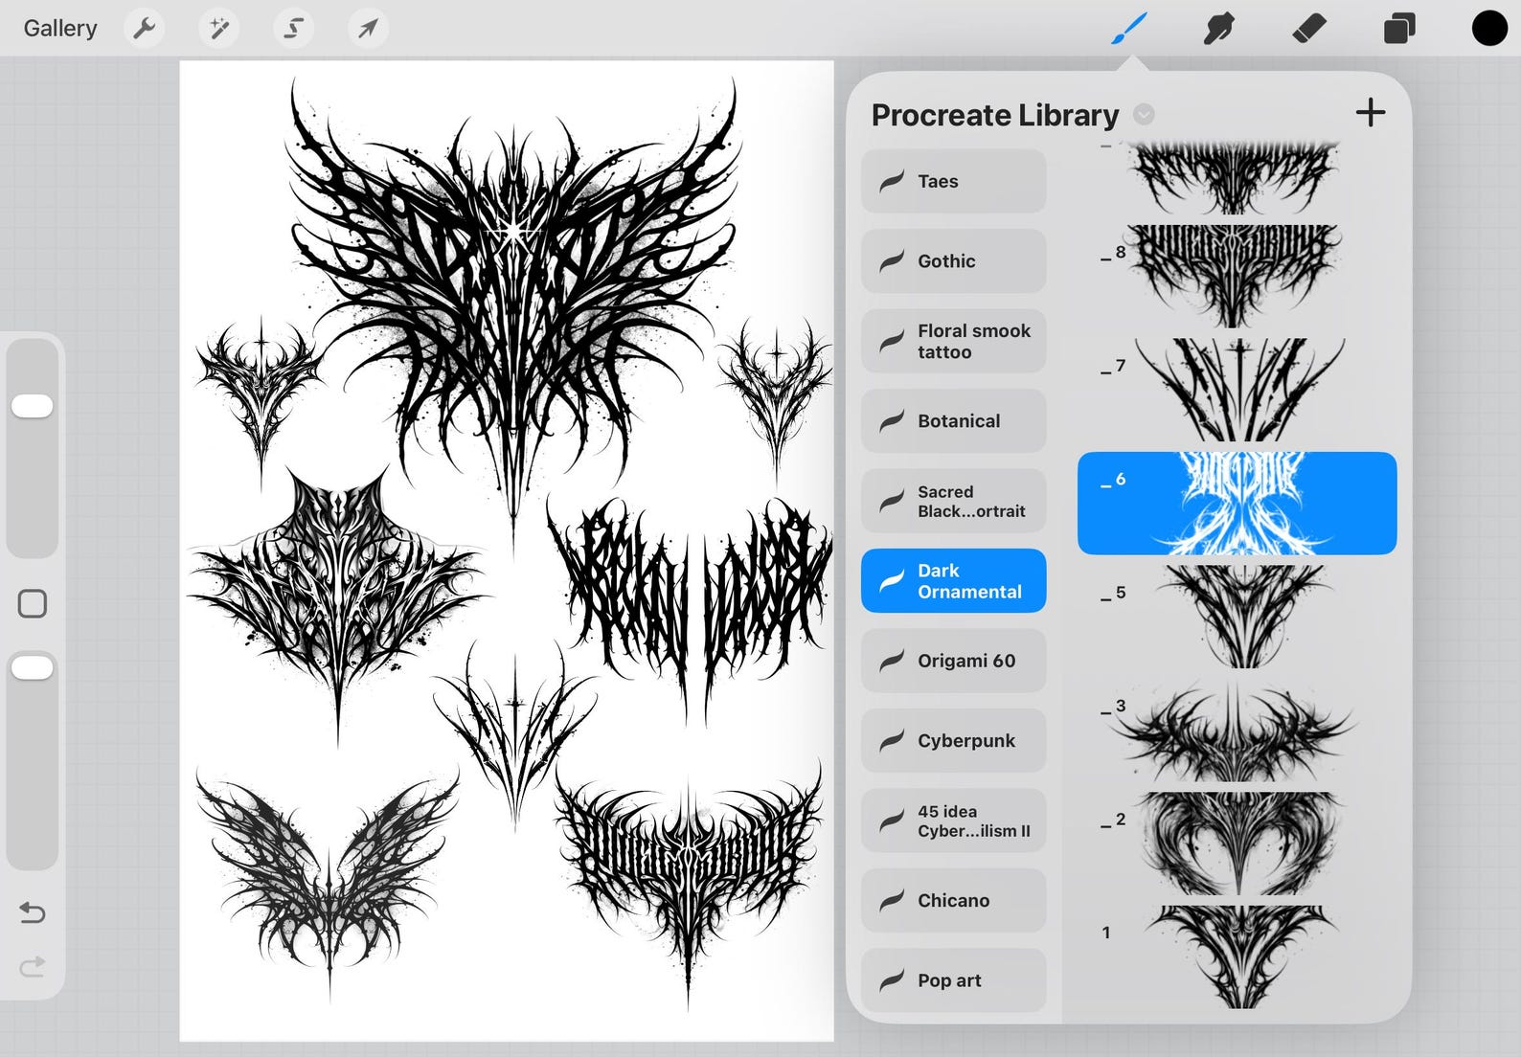Image resolution: width=1521 pixels, height=1057 pixels.
Task: Select the Paint brush tool
Action: (x=1129, y=29)
